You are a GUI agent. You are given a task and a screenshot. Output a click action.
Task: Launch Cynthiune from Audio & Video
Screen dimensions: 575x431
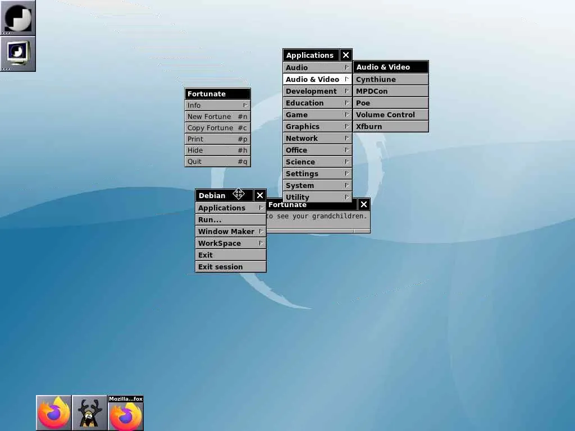391,79
